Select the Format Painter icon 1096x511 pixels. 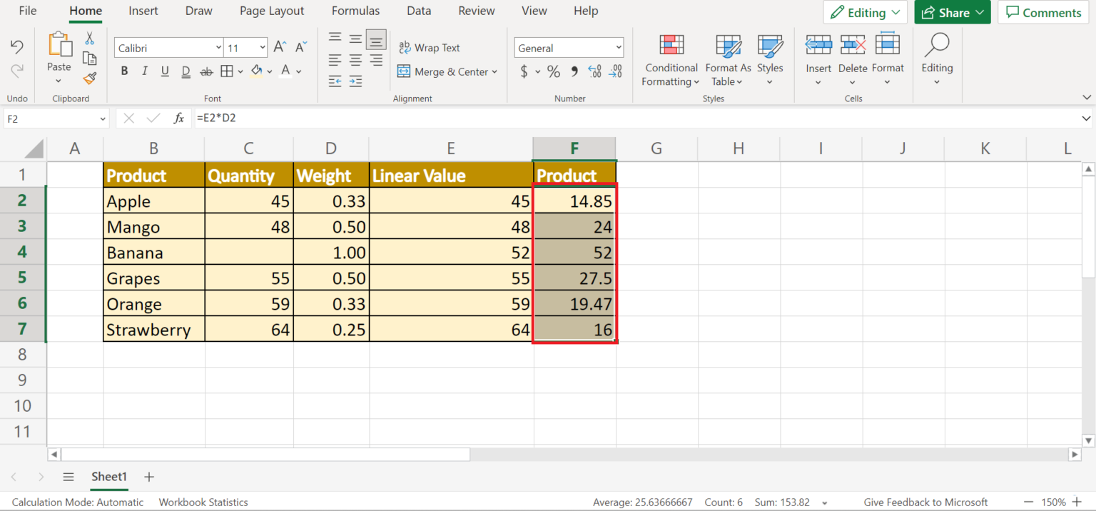[x=90, y=79]
